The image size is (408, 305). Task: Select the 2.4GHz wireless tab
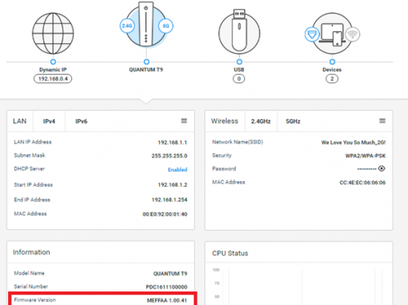pyautogui.click(x=261, y=121)
